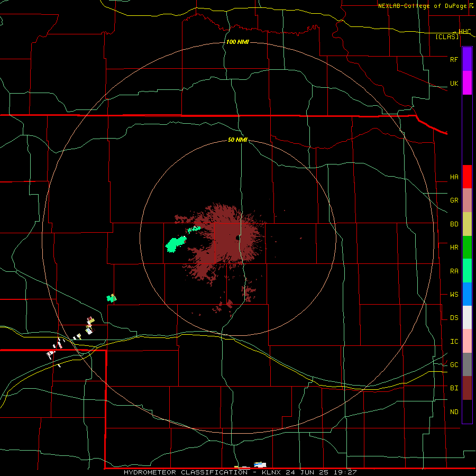Click the 100 NMI range ring label
476x476 pixels.
pyautogui.click(x=237, y=42)
